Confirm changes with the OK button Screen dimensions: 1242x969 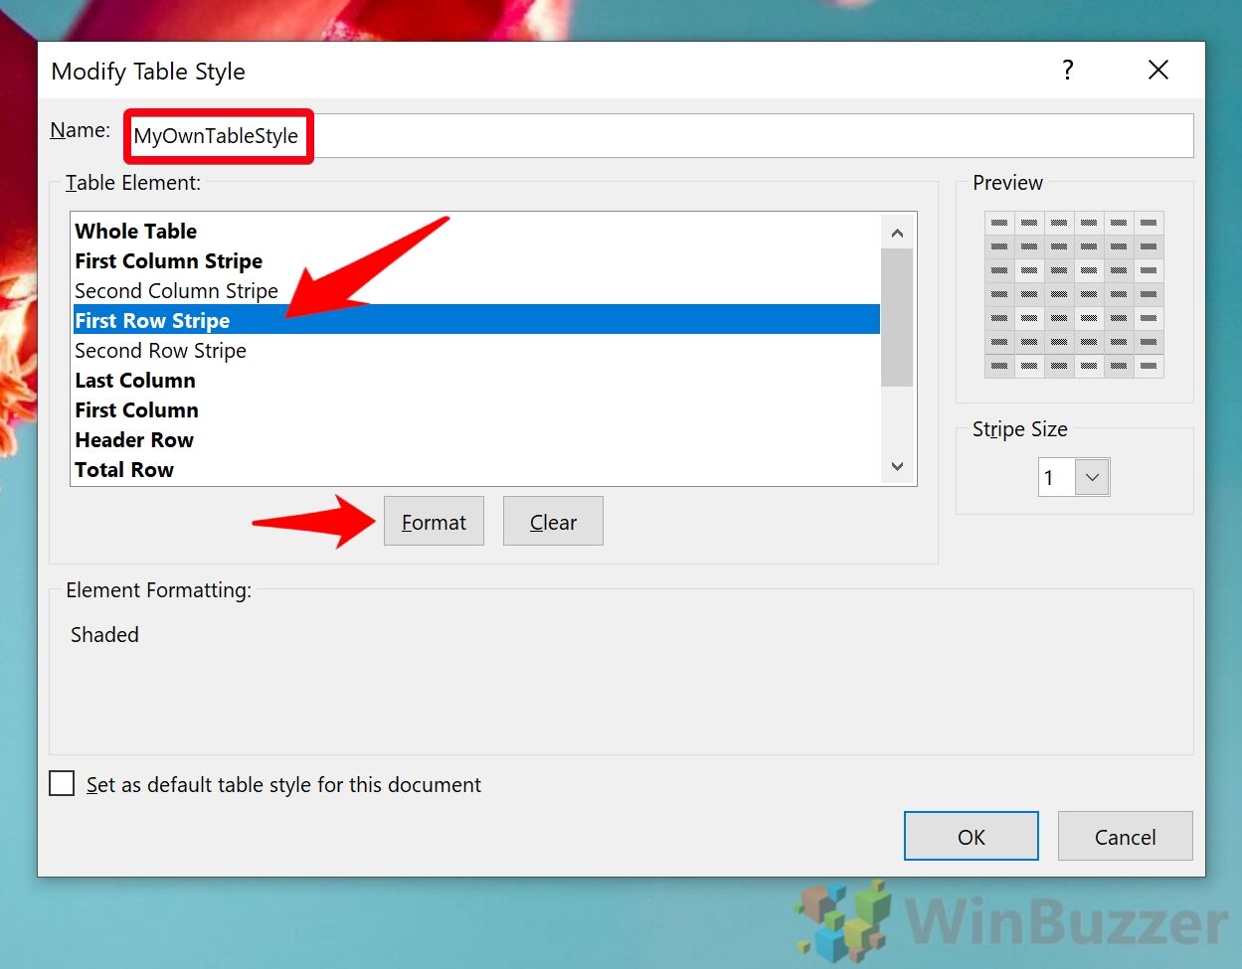[x=971, y=837]
